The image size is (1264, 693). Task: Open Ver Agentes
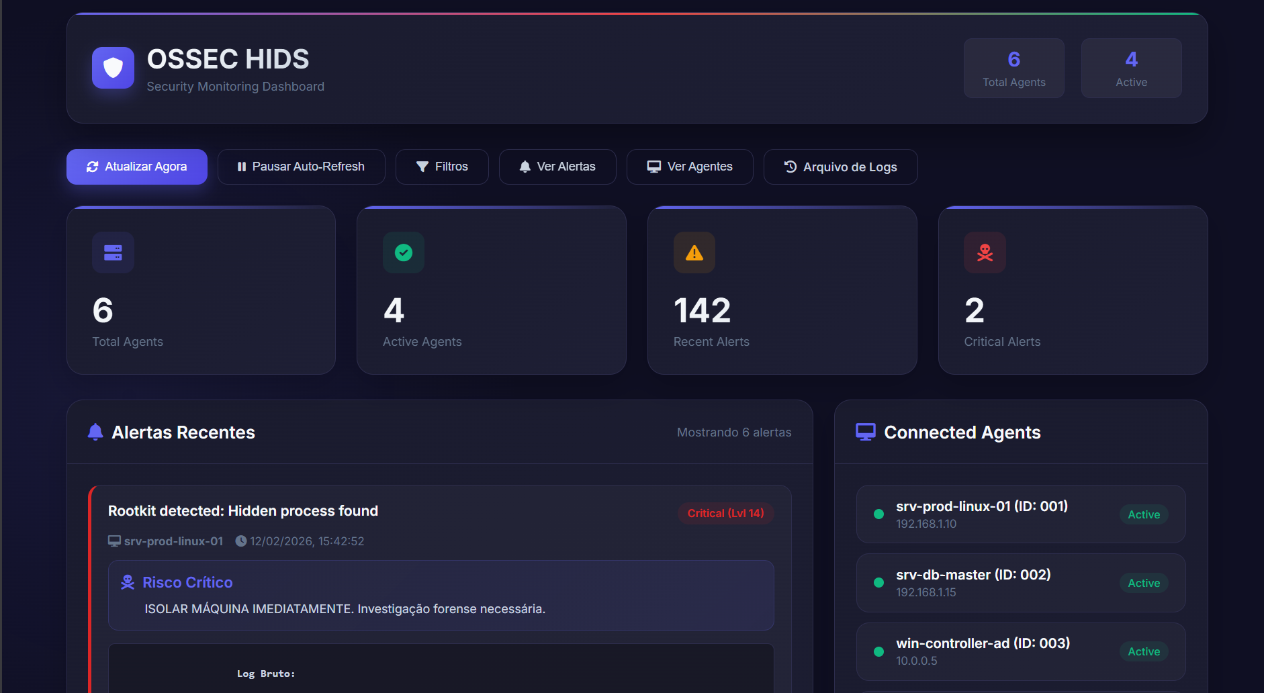690,167
